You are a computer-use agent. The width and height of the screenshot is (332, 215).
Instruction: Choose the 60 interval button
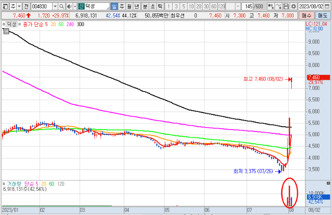click(x=214, y=7)
